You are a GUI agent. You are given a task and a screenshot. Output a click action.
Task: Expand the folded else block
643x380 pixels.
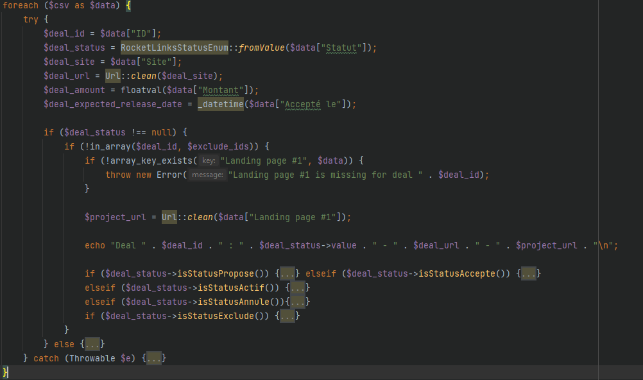pyautogui.click(x=92, y=344)
